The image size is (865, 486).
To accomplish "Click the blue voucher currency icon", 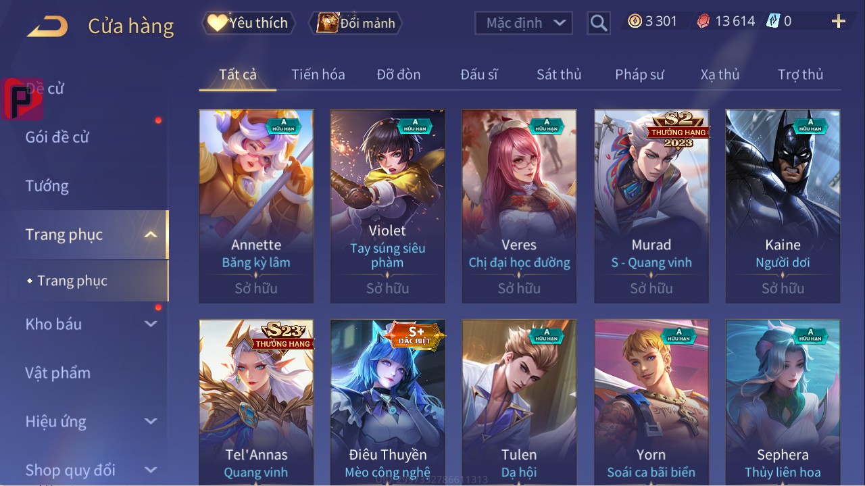I will tap(773, 21).
